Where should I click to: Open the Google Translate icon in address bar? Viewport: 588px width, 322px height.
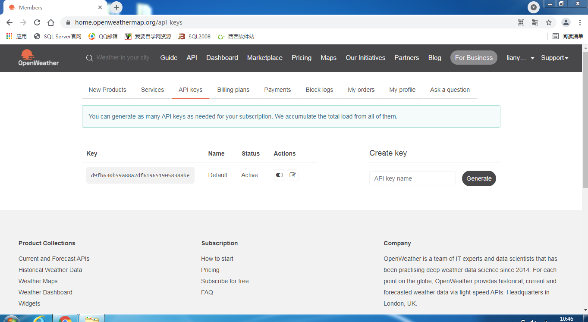click(535, 22)
